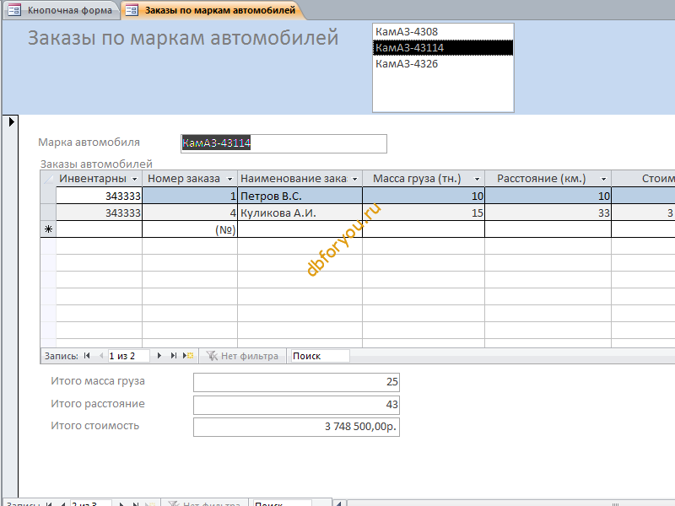
Task: Switch to the Кнопочная форма tab
Action: pyautogui.click(x=62, y=10)
